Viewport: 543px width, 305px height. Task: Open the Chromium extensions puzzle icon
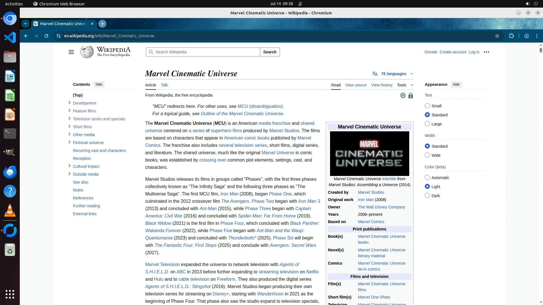pyautogui.click(x=511, y=36)
